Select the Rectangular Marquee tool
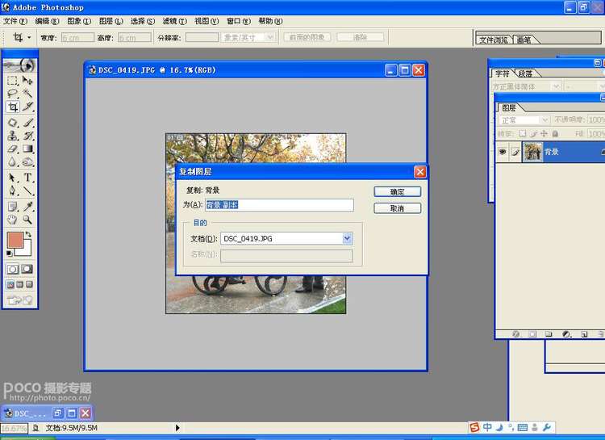Screen dimensions: 605x440 [12, 81]
